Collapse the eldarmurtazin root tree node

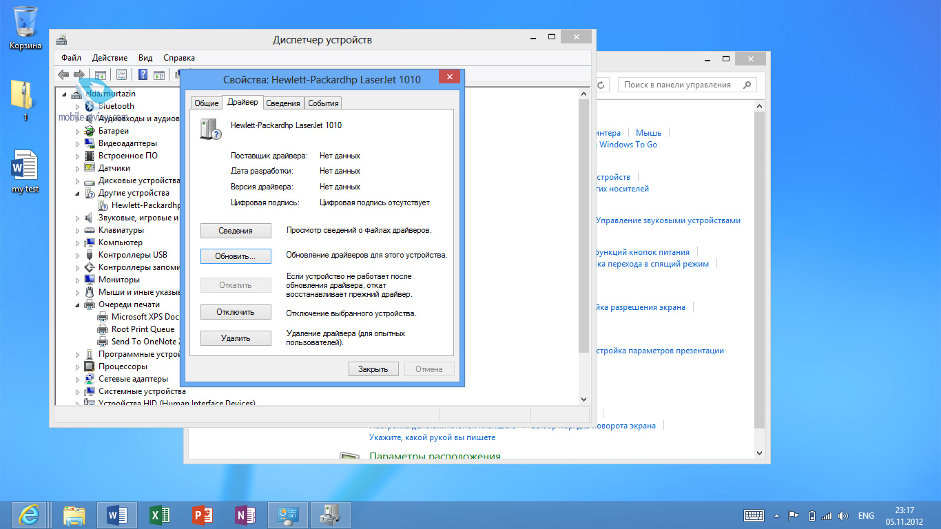coord(65,94)
